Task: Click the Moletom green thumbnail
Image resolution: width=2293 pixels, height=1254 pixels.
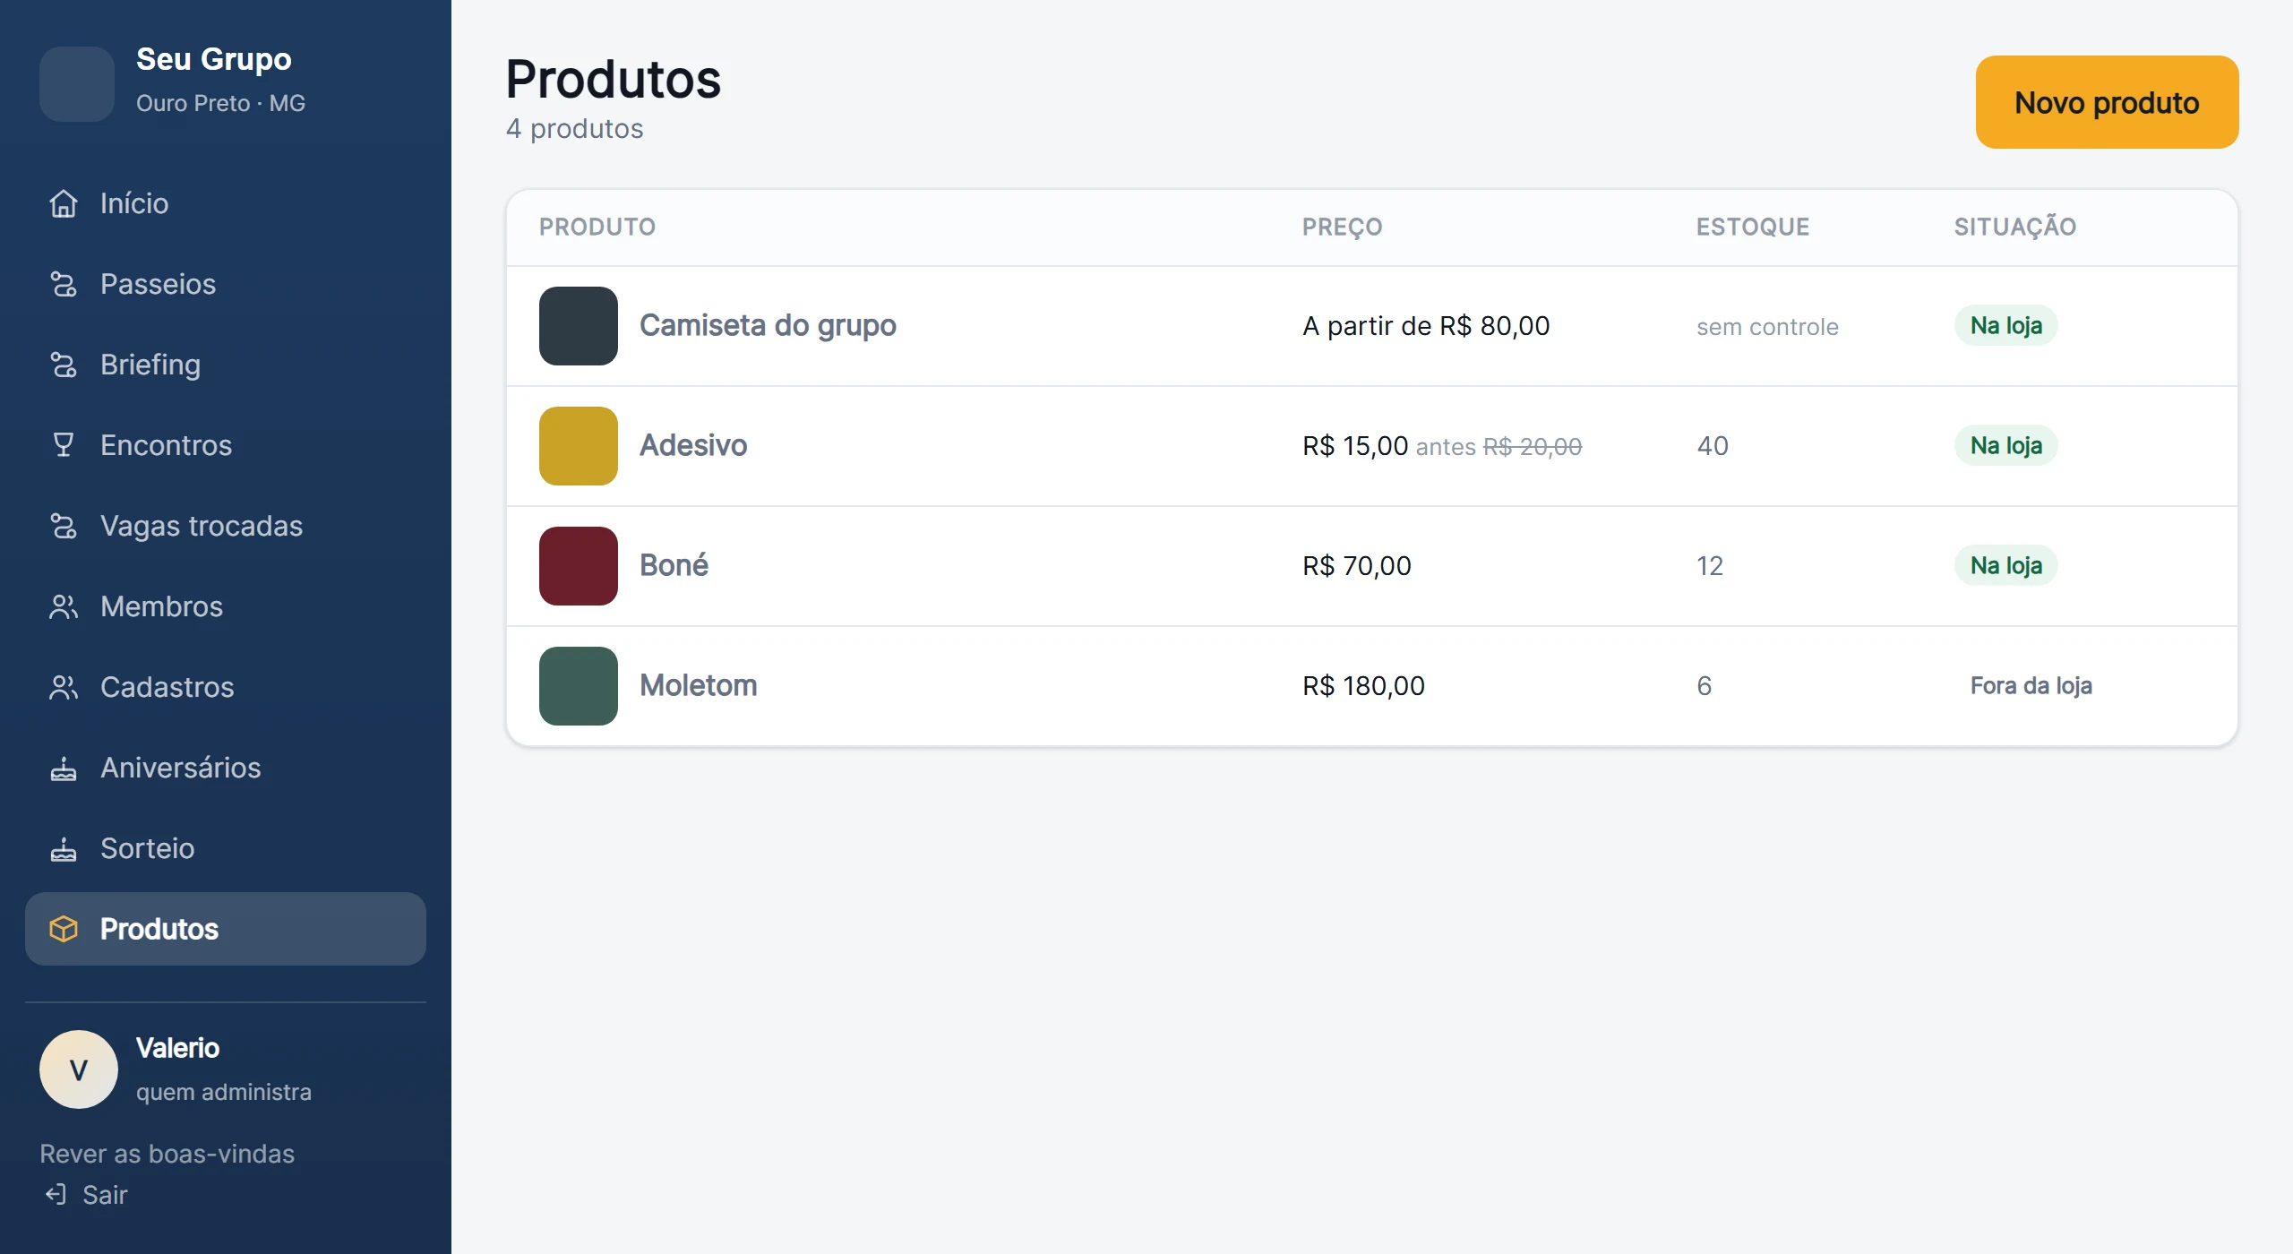Action: coord(579,686)
